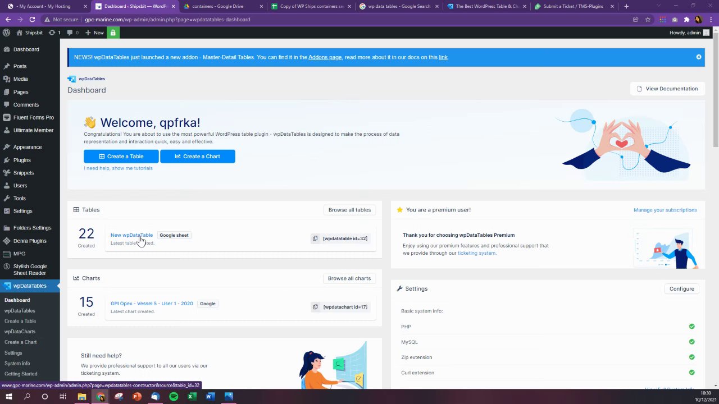Click the Configure settings button
Viewport: 719px width, 404px height.
(x=681, y=289)
